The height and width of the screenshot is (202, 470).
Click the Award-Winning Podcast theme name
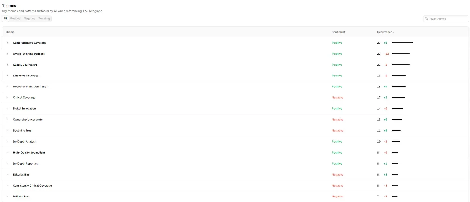pos(29,54)
